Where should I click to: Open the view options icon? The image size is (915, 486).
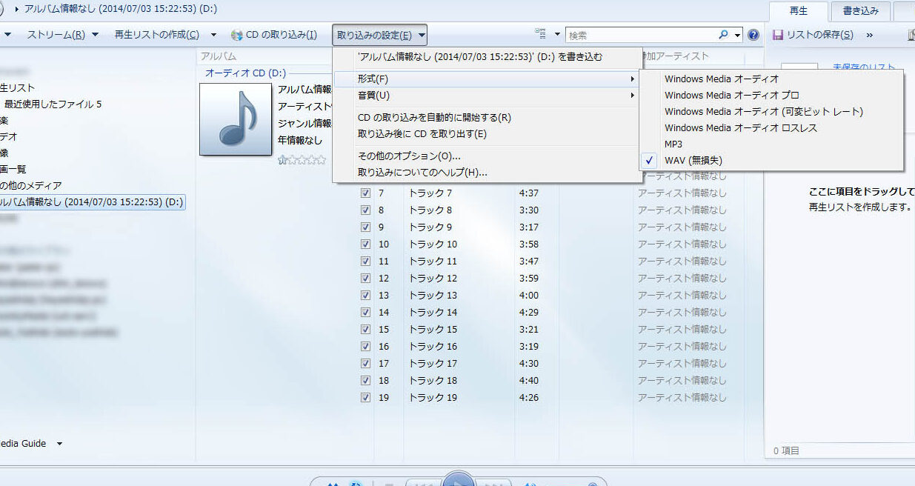click(x=540, y=34)
